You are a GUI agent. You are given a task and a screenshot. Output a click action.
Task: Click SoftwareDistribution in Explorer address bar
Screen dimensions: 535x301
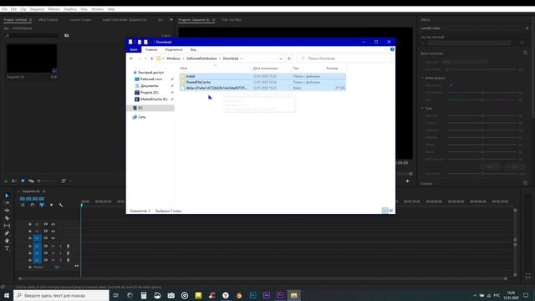[x=201, y=59]
